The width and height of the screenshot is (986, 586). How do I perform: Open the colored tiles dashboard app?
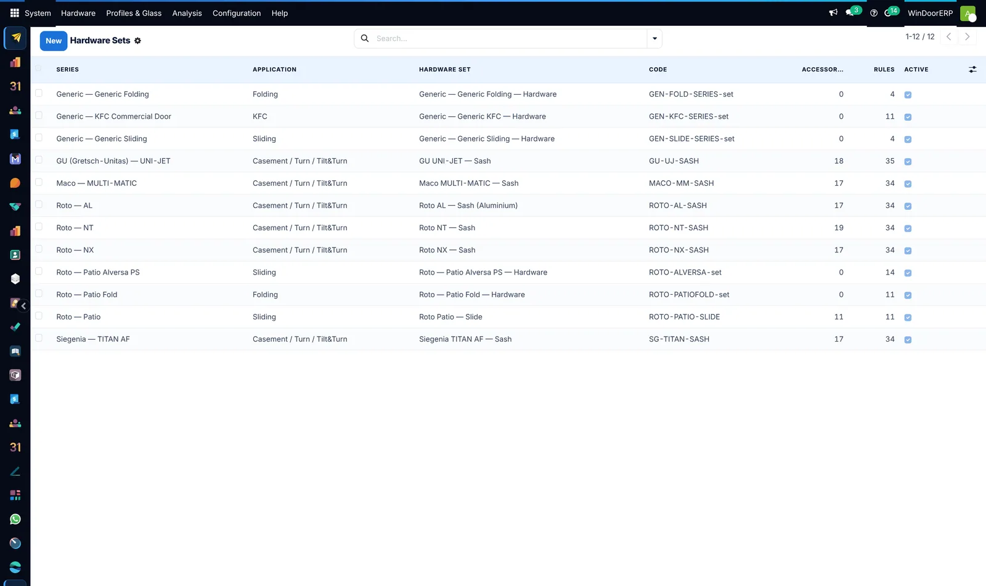pyautogui.click(x=15, y=496)
